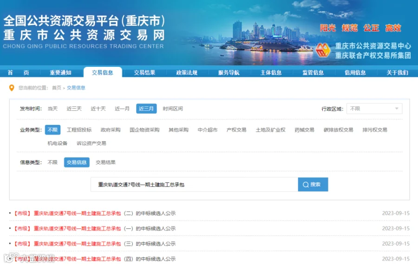The width and height of the screenshot is (418, 266).
Task: Switch to the 交易结果 navigation tab
Action: point(144,72)
